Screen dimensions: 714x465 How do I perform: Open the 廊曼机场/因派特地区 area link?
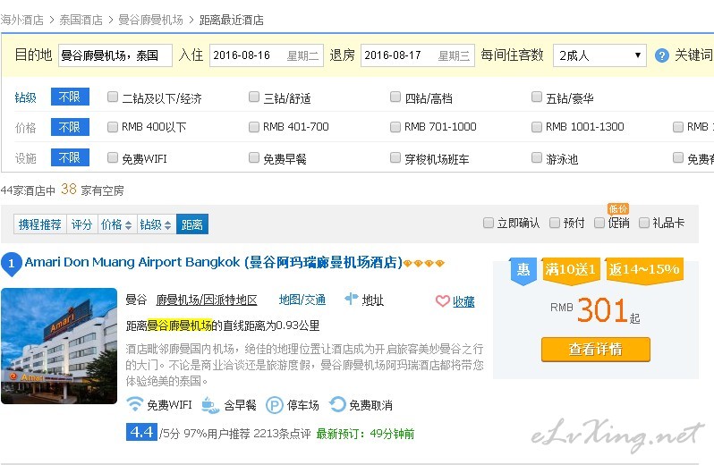click(x=207, y=300)
